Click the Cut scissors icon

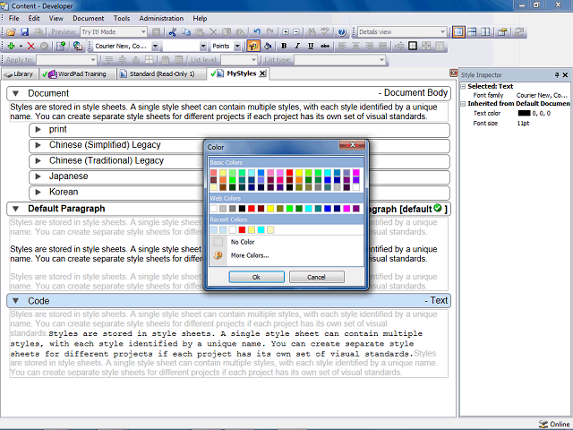[173, 32]
